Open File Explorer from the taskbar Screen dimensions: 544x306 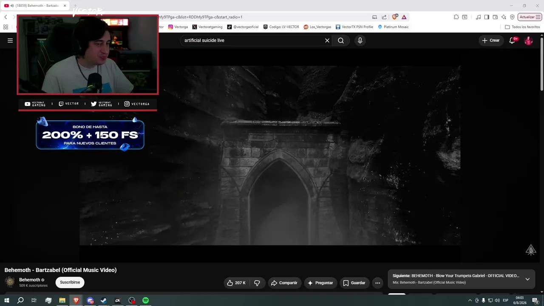(62, 300)
